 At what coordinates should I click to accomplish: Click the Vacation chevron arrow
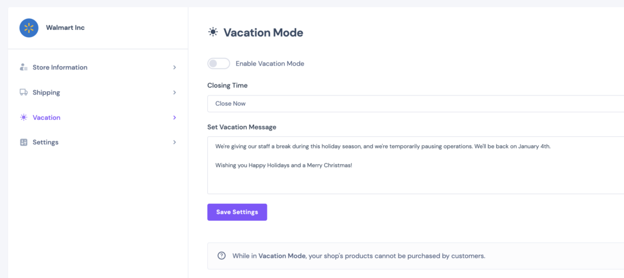(x=174, y=117)
